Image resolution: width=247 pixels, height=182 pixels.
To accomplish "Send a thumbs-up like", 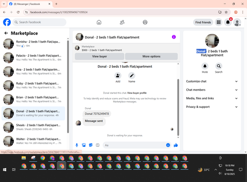I will tap(176, 145).
